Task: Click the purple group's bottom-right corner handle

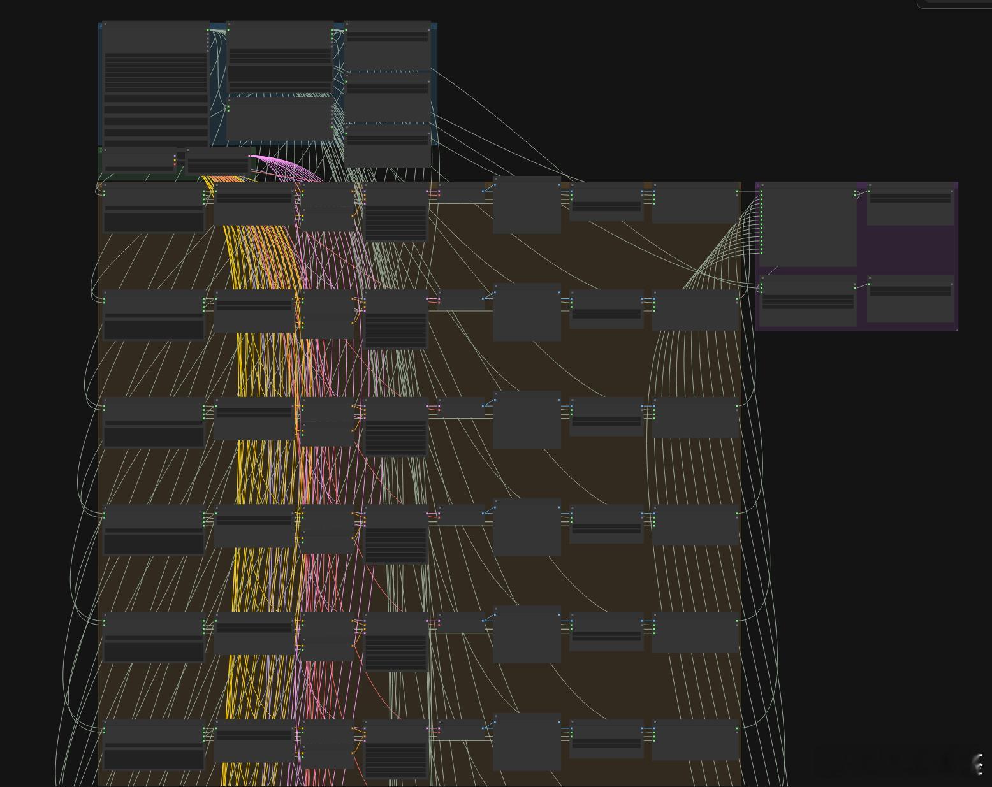Action: tap(956, 329)
